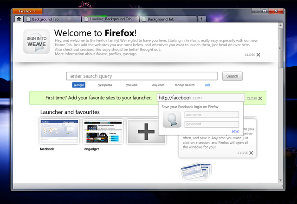Click the profile silhouette avatar in login popup
297x204 pixels.
(x=172, y=119)
